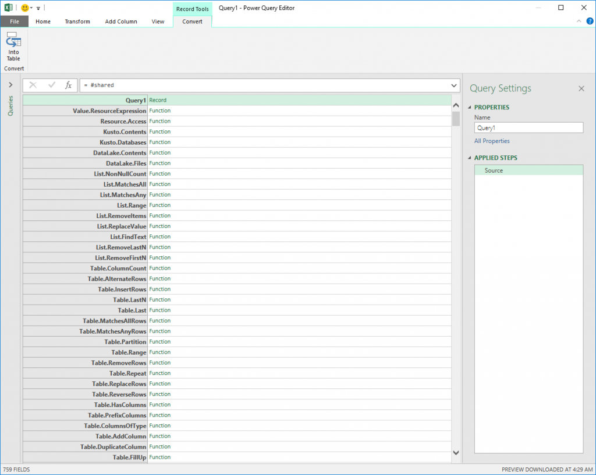The height and width of the screenshot is (475, 596).
Task: Commit the formula using the checkmark icon
Action: (x=51, y=85)
